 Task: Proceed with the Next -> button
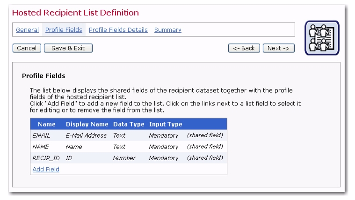tap(279, 48)
